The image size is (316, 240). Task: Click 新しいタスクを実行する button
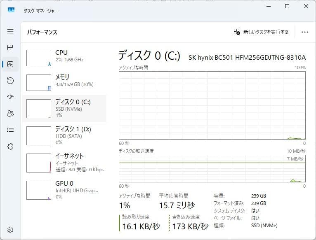point(261,32)
